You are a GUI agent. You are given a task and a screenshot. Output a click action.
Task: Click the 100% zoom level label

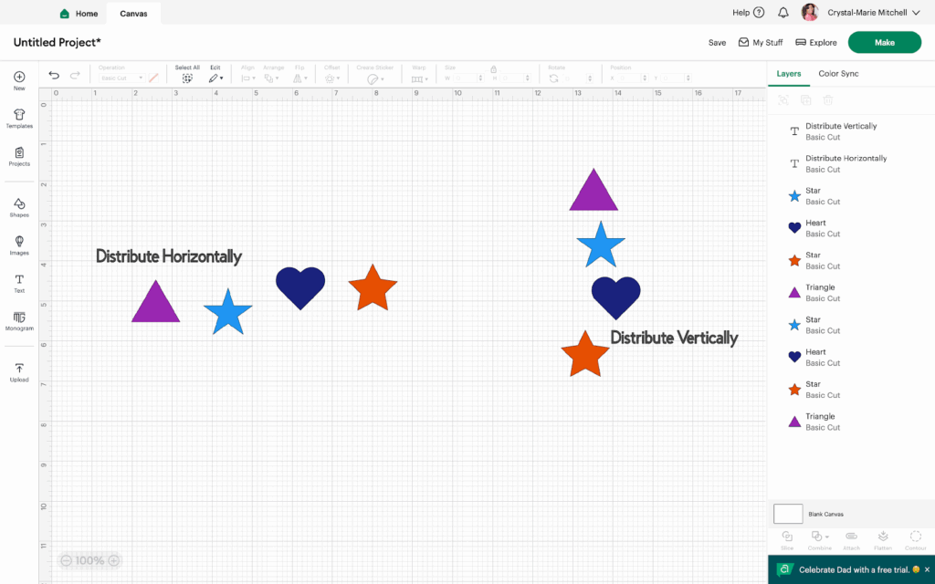90,560
